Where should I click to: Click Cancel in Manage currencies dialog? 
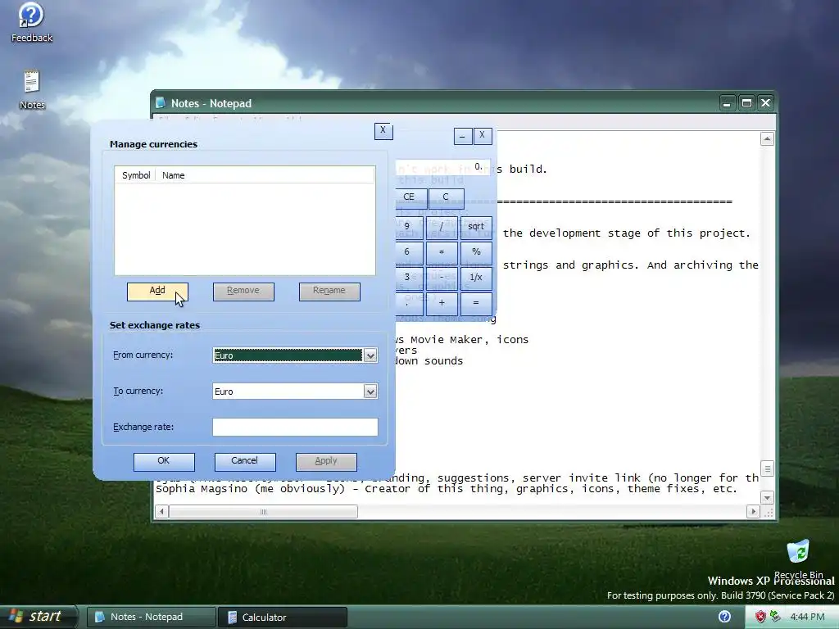tap(244, 462)
